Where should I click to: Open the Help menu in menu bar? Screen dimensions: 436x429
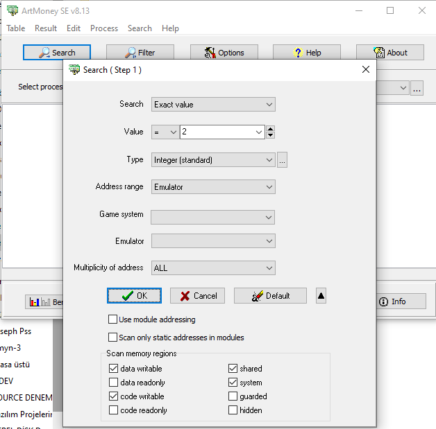pyautogui.click(x=170, y=28)
